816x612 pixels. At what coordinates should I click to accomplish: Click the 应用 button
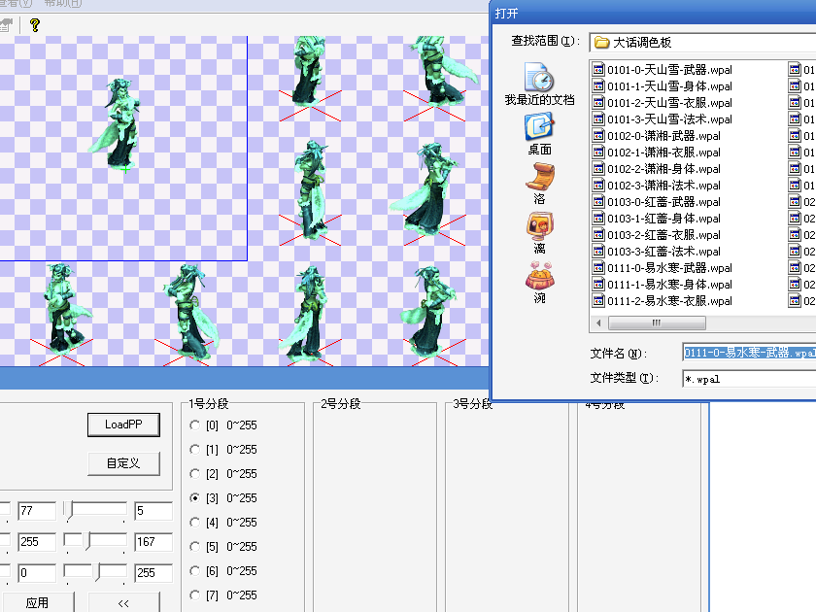click(x=37, y=602)
